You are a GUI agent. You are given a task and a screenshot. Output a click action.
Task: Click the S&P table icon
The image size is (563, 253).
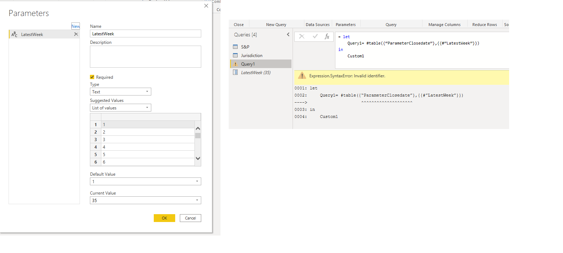click(x=235, y=47)
